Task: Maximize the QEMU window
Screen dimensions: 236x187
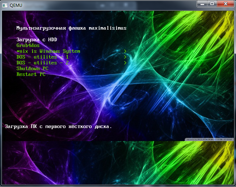Action: (212, 4)
